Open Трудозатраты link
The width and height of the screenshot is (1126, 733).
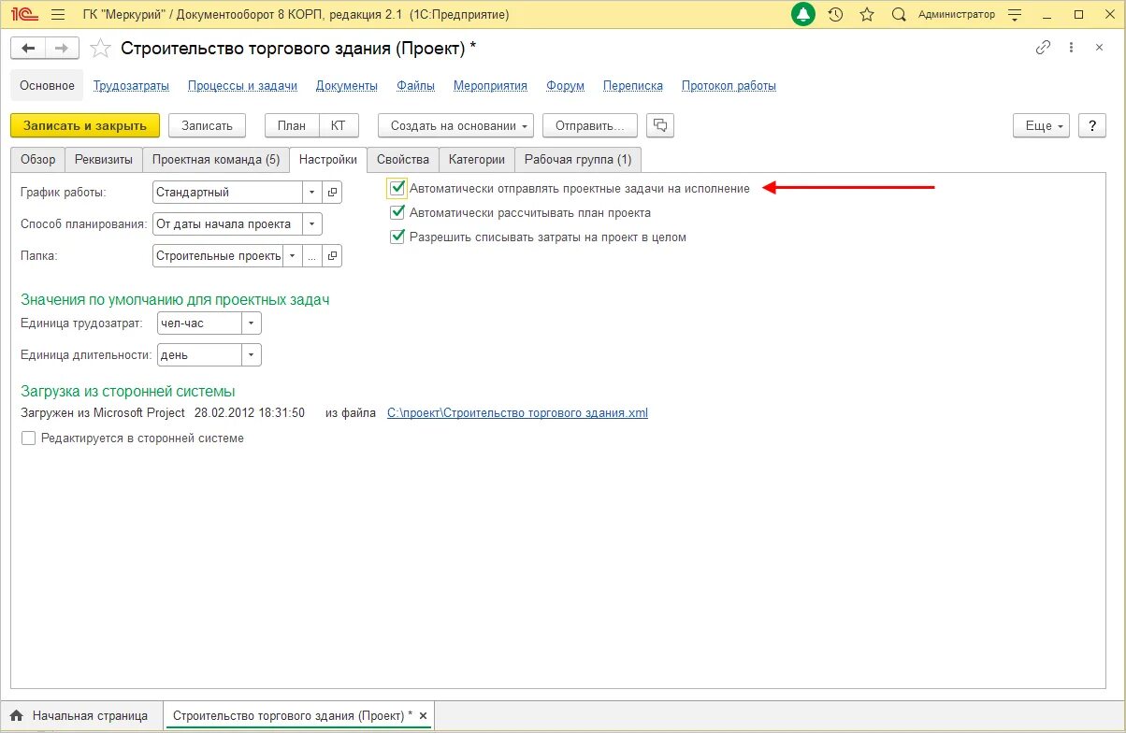[x=131, y=85]
